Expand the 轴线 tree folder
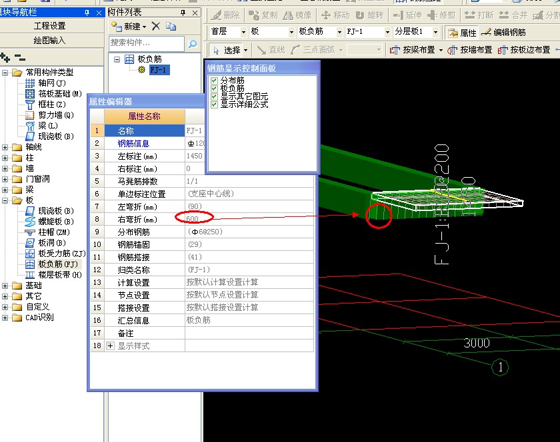This screenshot has width=560, height=442. (5, 147)
